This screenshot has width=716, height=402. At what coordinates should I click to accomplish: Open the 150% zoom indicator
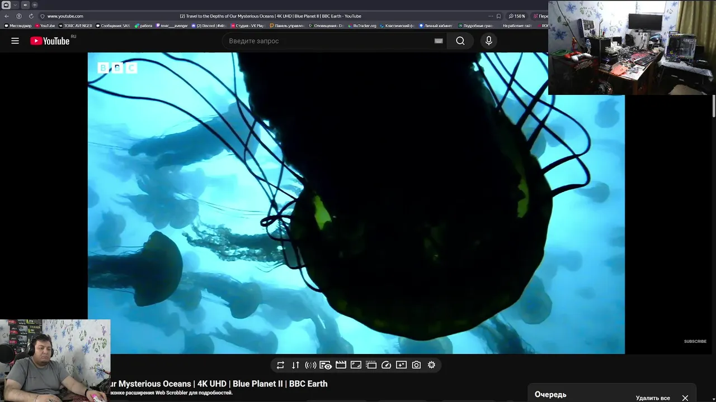point(517,16)
